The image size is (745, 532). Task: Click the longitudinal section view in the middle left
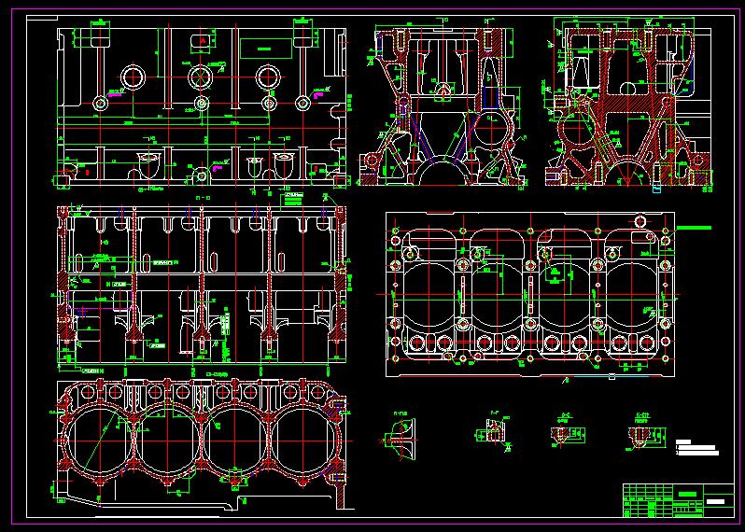[202, 285]
